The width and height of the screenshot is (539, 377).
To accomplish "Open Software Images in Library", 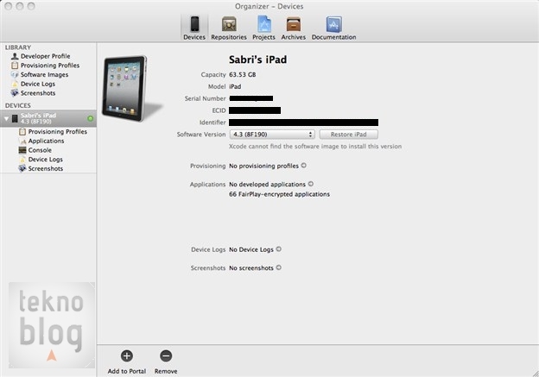I will 40,74.
